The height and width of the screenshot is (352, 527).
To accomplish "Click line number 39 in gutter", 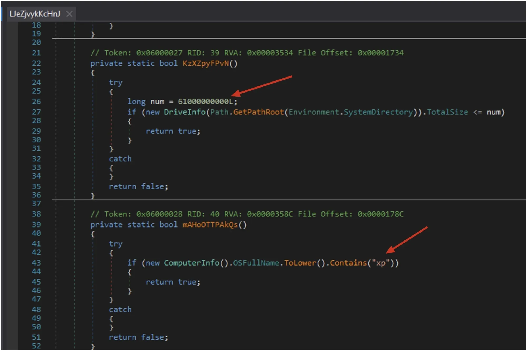I will [37, 225].
